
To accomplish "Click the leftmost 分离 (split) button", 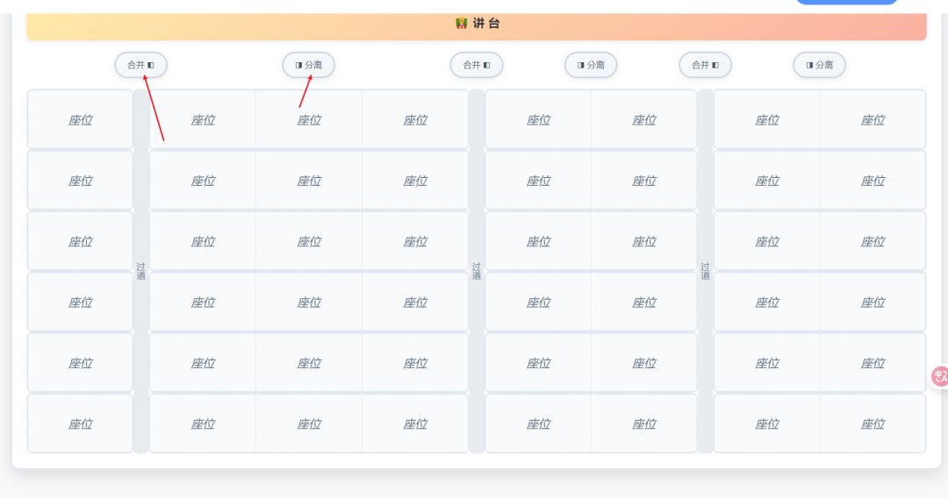I will tap(308, 65).
